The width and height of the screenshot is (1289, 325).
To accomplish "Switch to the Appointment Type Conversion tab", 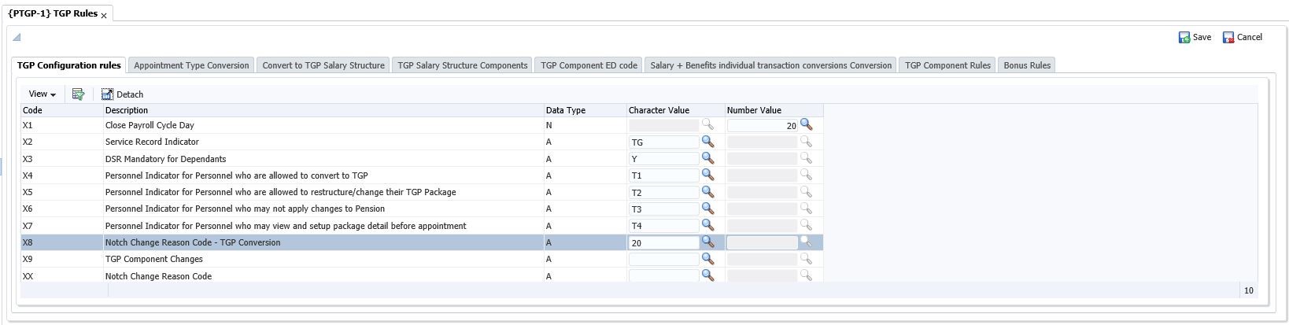I will tap(191, 65).
